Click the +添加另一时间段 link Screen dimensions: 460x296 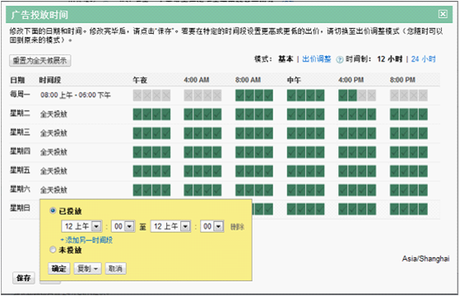coord(86,240)
